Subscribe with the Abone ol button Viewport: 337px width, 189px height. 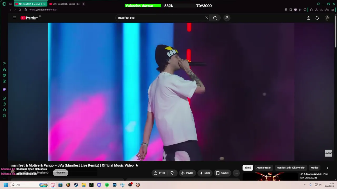point(61,173)
